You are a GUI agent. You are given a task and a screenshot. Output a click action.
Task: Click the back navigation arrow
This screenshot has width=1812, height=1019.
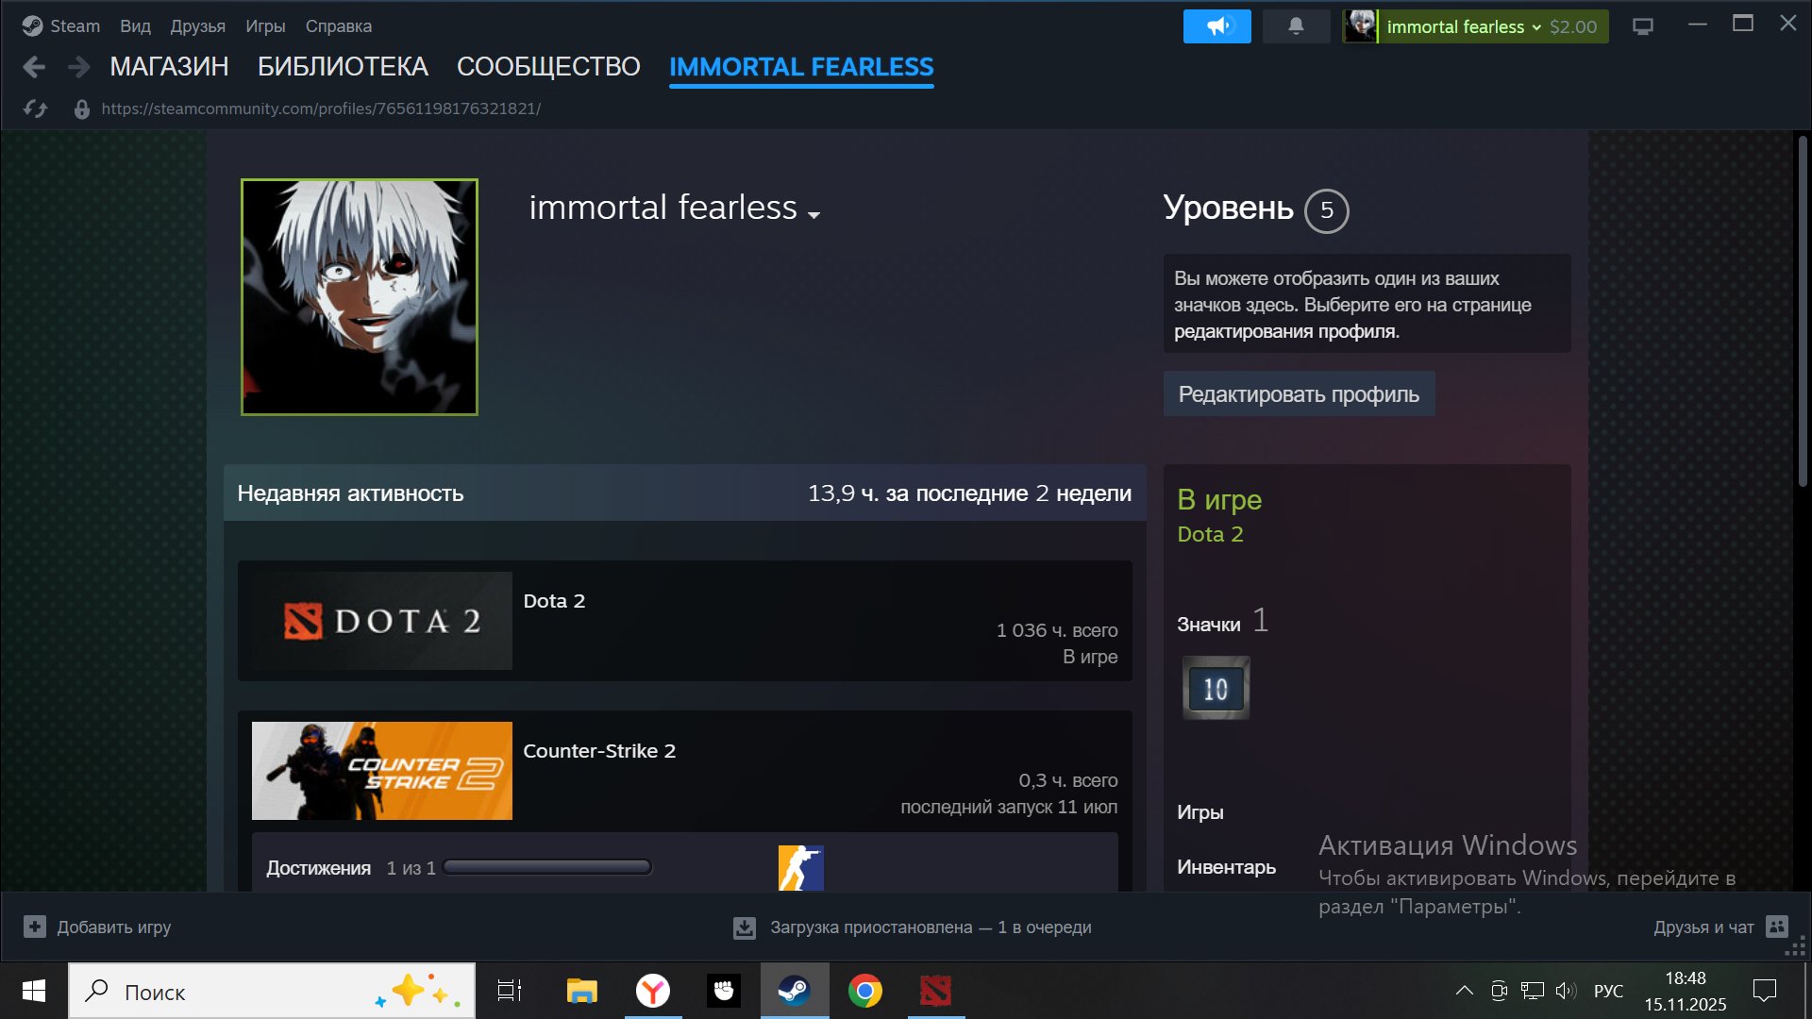click(34, 67)
